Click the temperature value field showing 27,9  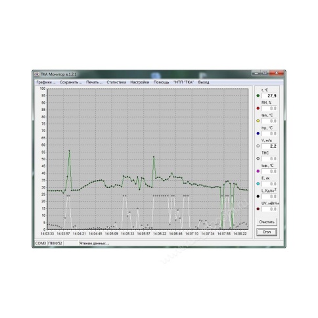tap(269, 96)
